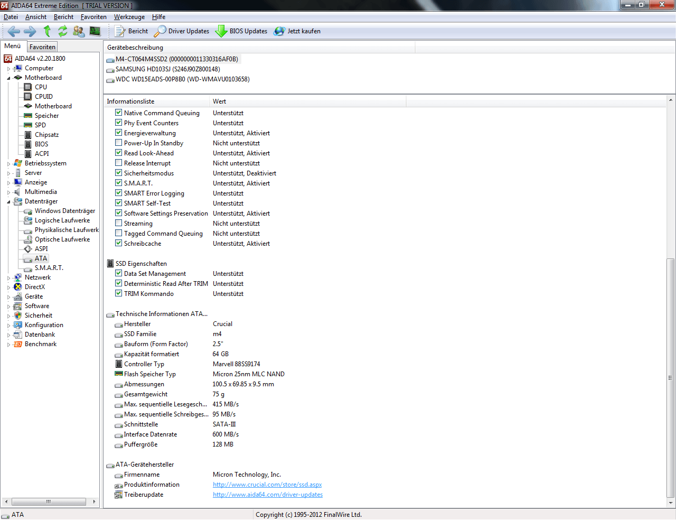Toggle the Schreibcache checkbox
The height and width of the screenshot is (520, 676).
pyautogui.click(x=119, y=243)
